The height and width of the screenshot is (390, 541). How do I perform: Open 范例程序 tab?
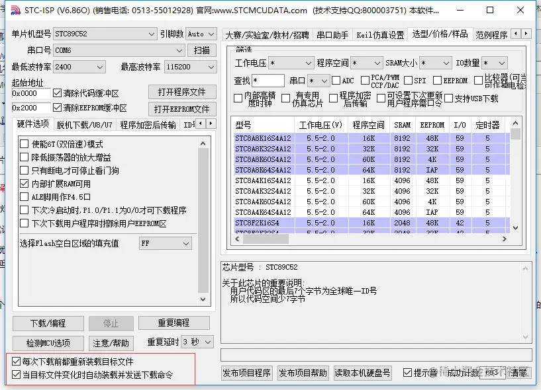click(x=491, y=35)
